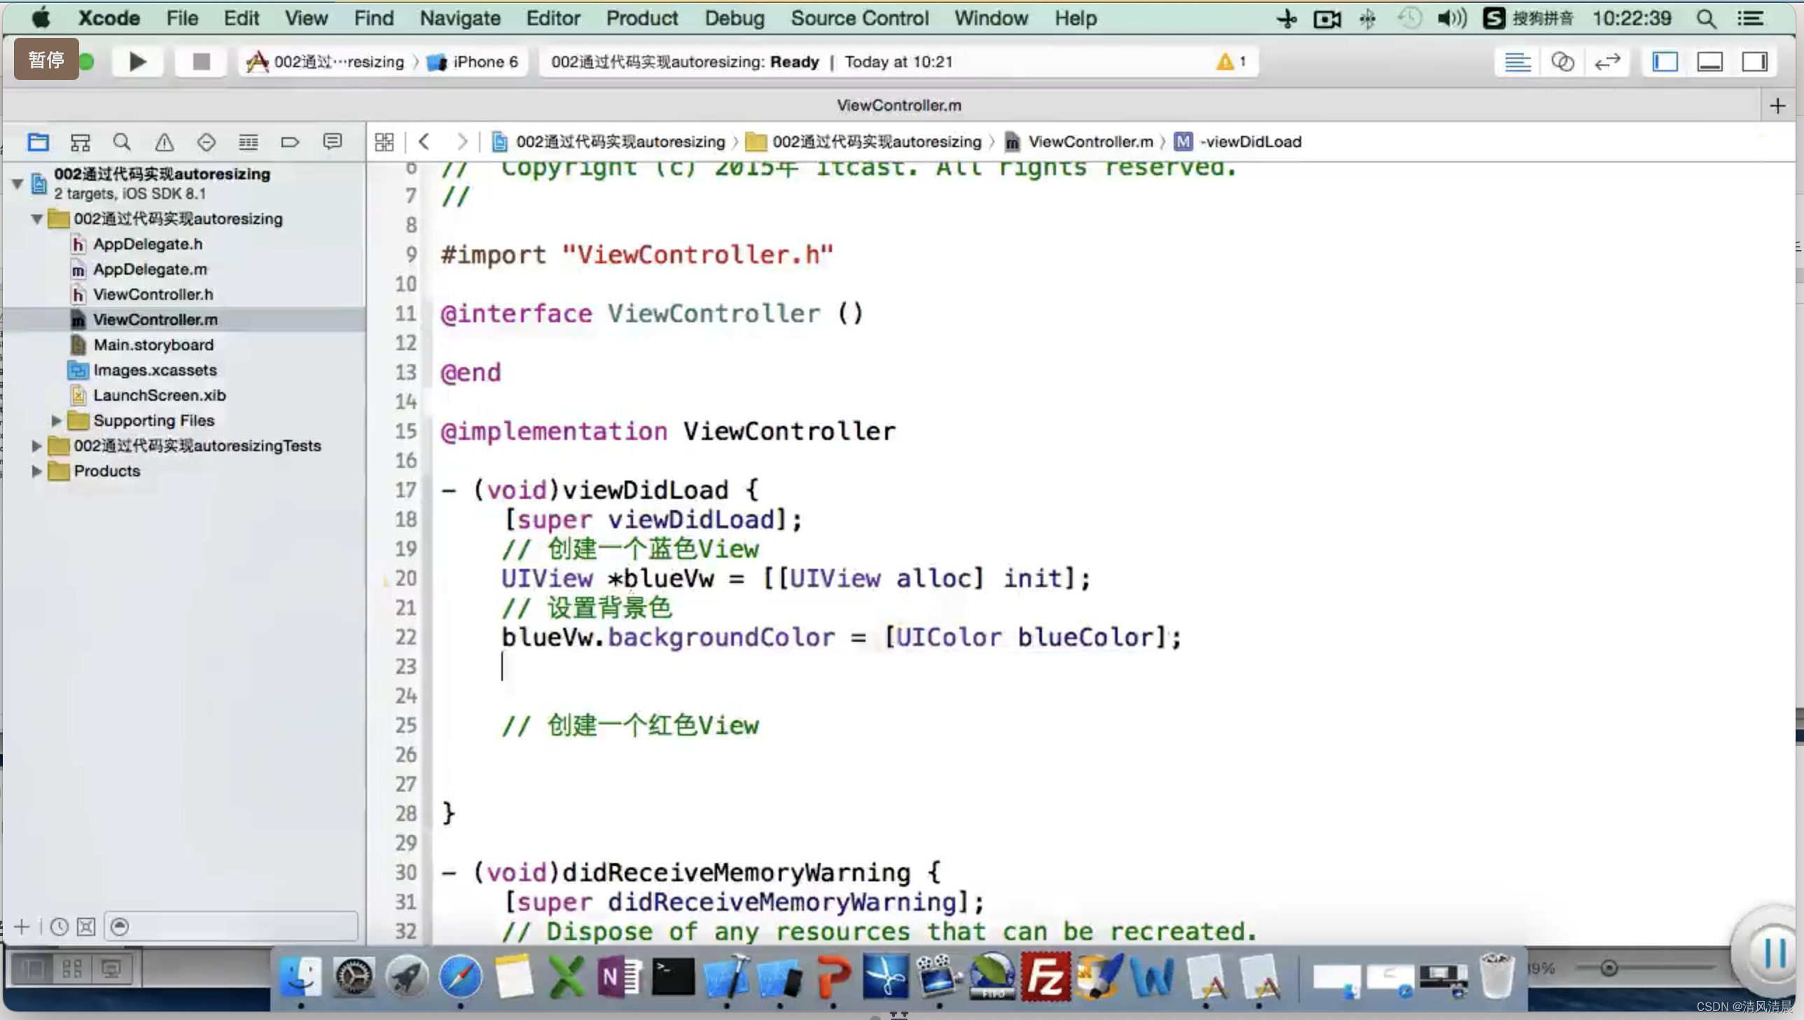Toggle the left panel sidebar icon
Image resolution: width=1804 pixels, height=1020 pixels.
coord(1665,62)
